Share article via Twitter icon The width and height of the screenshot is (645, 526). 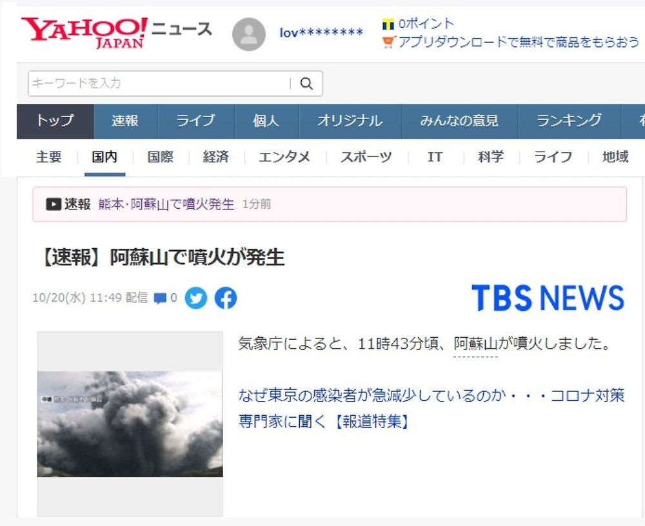click(196, 298)
